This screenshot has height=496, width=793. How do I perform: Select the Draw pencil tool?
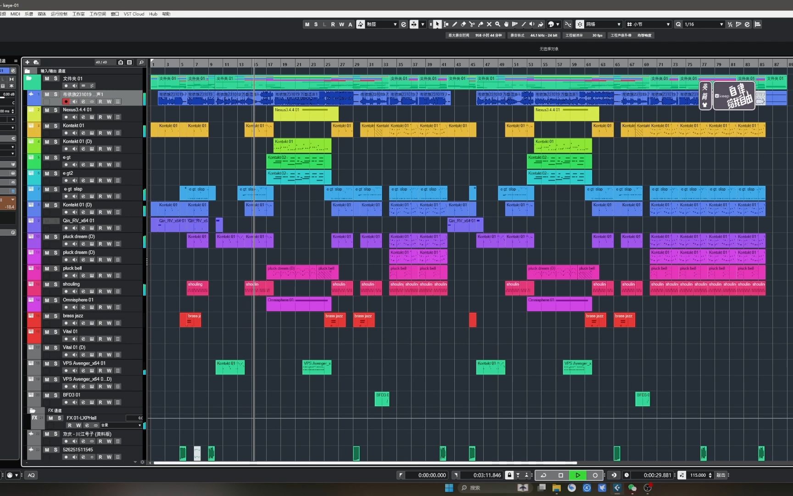pyautogui.click(x=454, y=24)
